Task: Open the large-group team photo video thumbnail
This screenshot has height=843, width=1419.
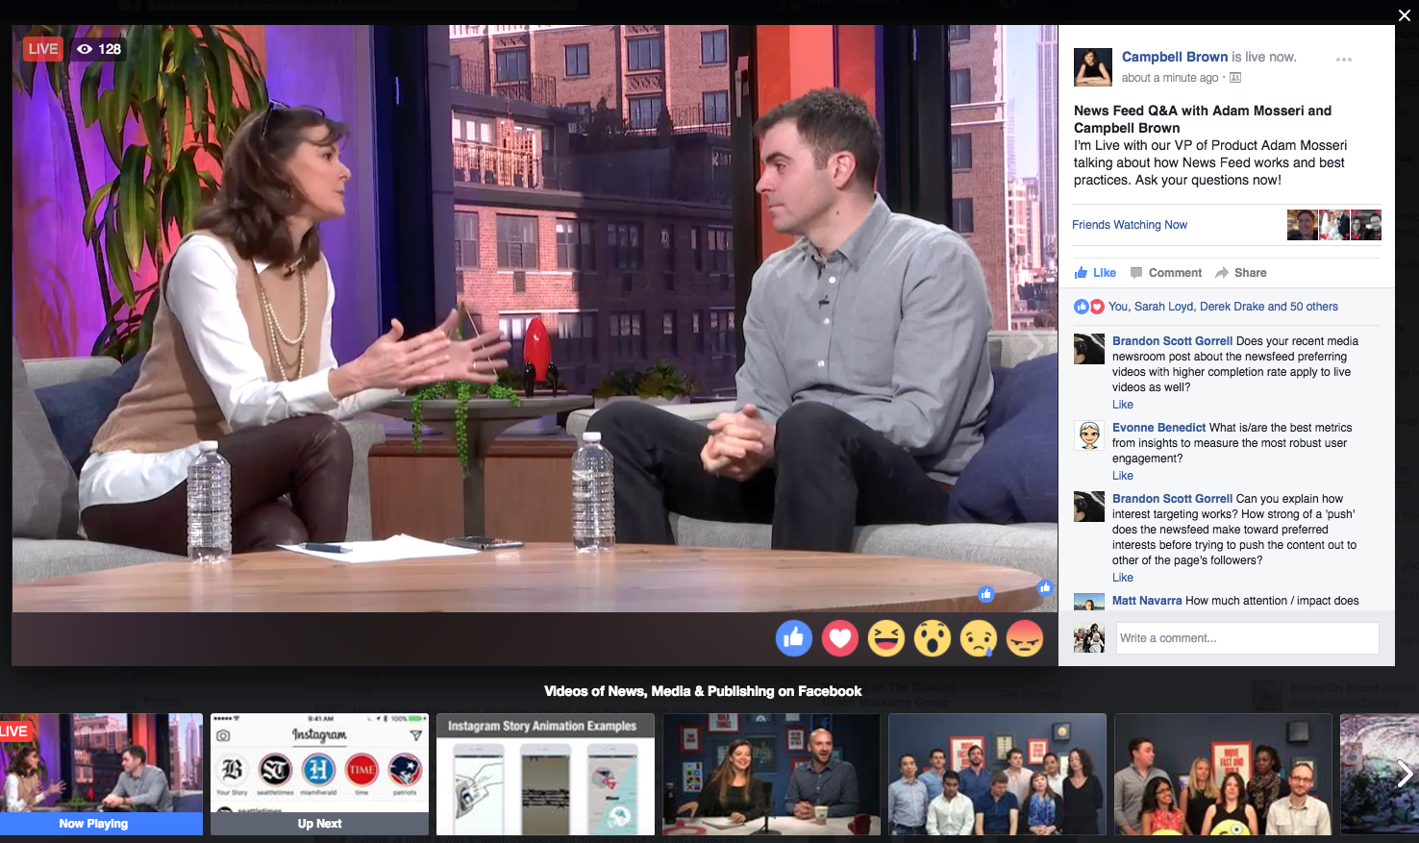Action: [997, 774]
